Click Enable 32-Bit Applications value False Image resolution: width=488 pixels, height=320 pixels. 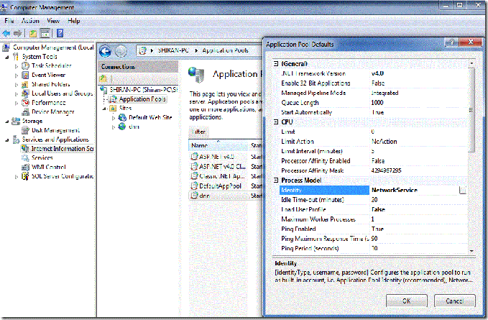[378, 83]
